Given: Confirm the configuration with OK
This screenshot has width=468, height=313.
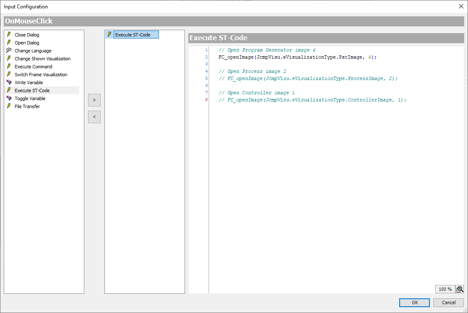Looking at the screenshot, I should pyautogui.click(x=414, y=303).
